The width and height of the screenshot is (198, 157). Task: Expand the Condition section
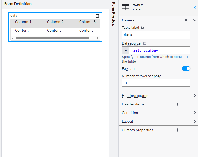[x=195, y=113]
